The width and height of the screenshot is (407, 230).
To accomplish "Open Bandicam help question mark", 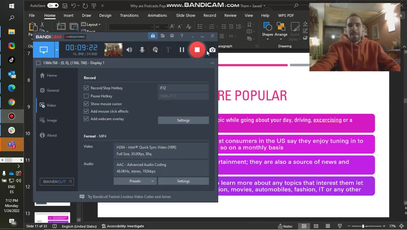I will [182, 36].
